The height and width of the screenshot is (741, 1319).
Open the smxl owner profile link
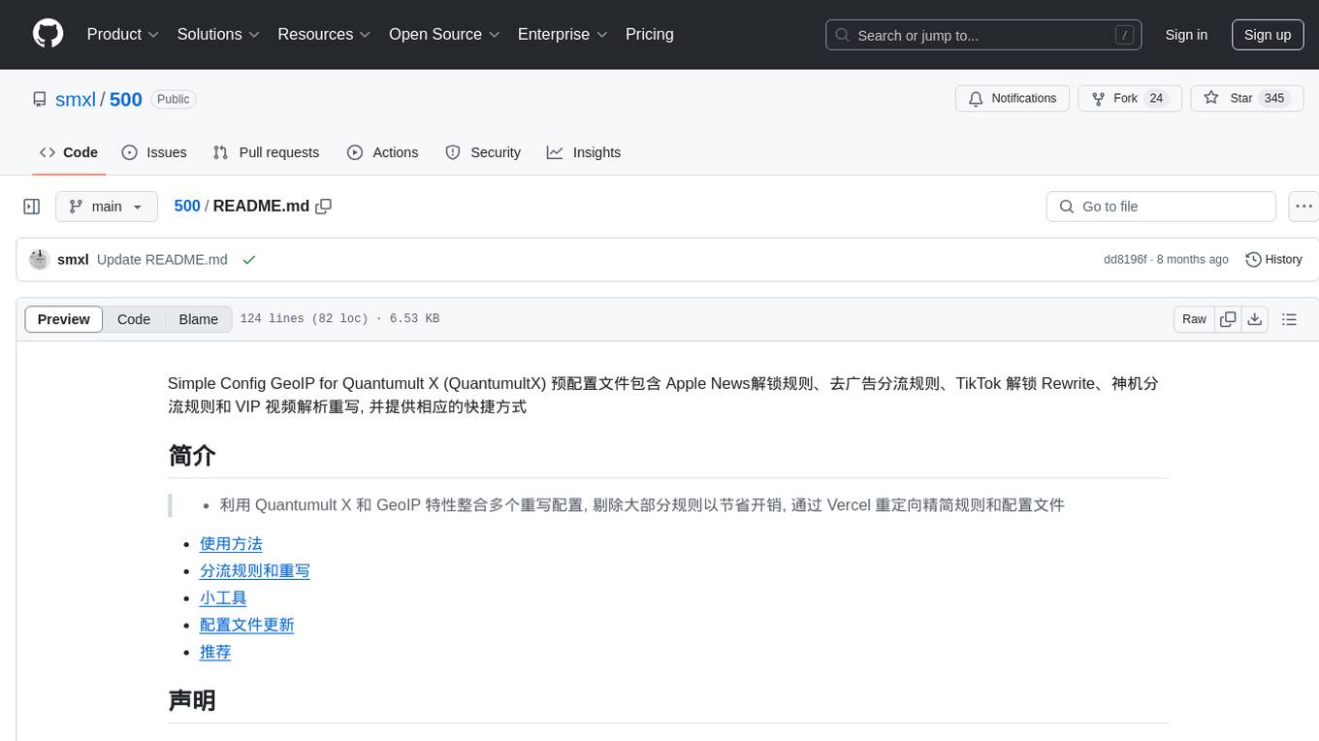coord(75,99)
